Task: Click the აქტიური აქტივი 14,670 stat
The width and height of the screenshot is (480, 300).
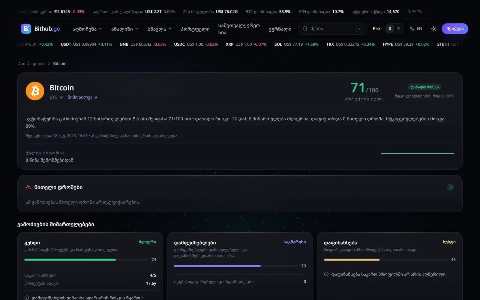Action: (x=375, y=12)
